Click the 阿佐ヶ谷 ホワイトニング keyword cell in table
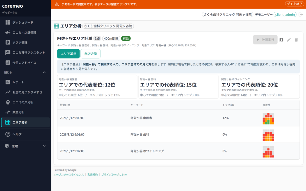Viewport: 306px width, 191px height. pyautogui.click(x=147, y=151)
